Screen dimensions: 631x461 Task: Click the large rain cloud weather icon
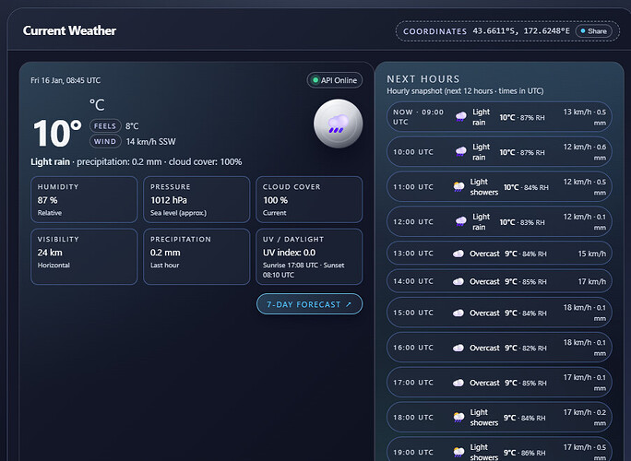[337, 124]
